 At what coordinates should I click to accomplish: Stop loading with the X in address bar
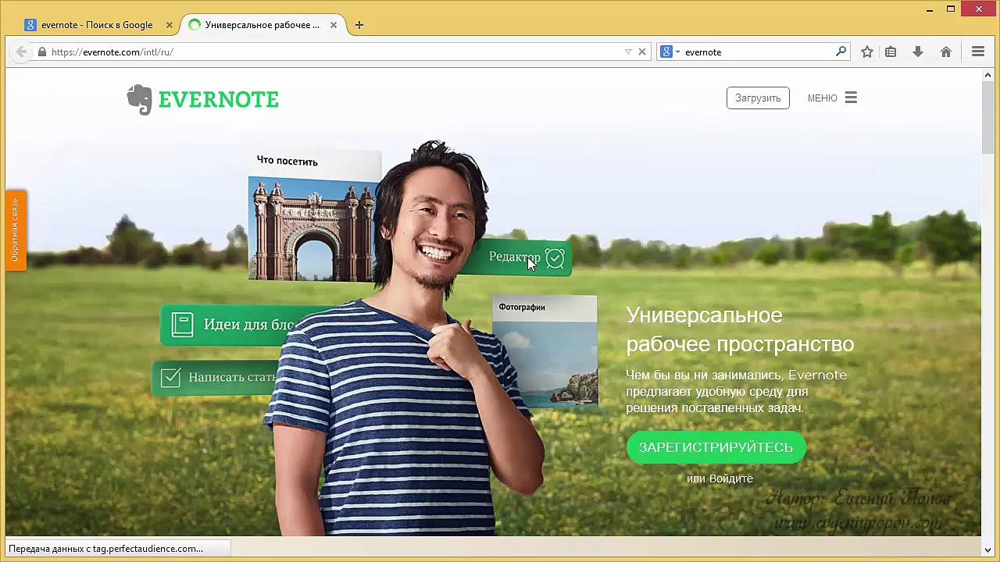click(x=642, y=52)
